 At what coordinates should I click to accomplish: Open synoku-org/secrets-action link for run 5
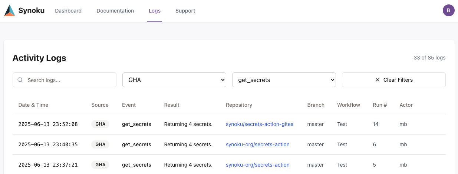point(257,165)
